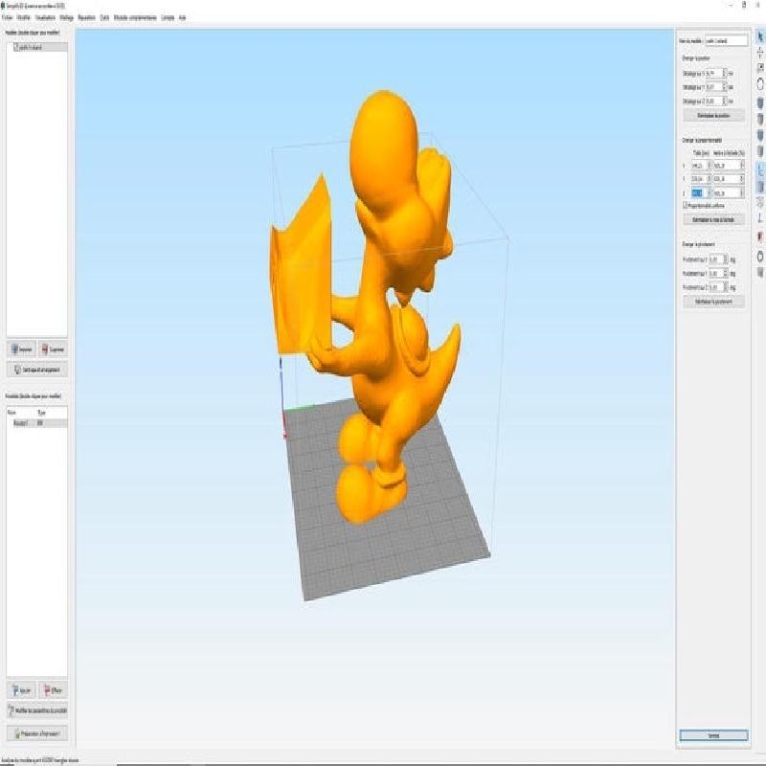
Task: Click Réinitialiser le positionnement button
Action: click(713, 302)
